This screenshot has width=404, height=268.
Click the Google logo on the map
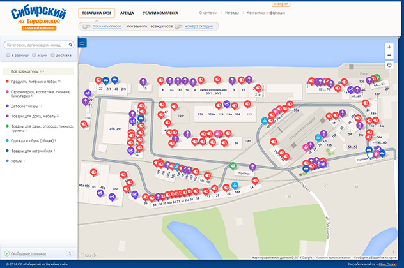(x=88, y=255)
